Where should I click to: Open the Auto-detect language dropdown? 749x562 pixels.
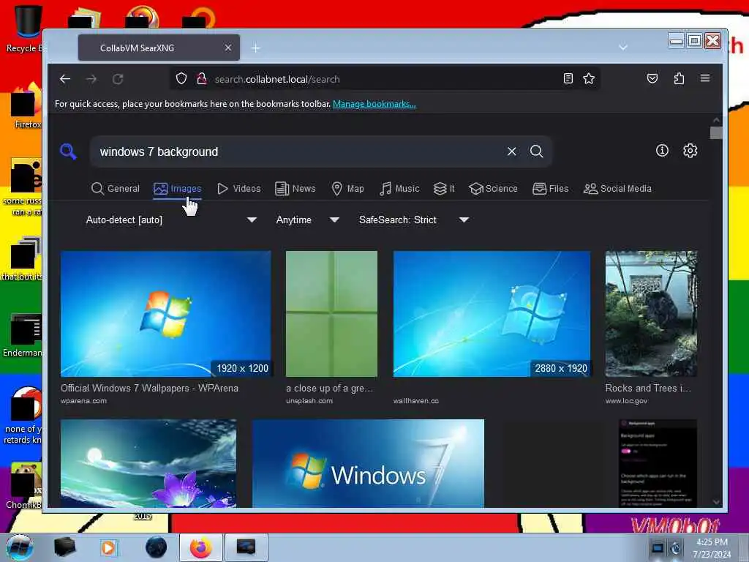click(x=171, y=220)
